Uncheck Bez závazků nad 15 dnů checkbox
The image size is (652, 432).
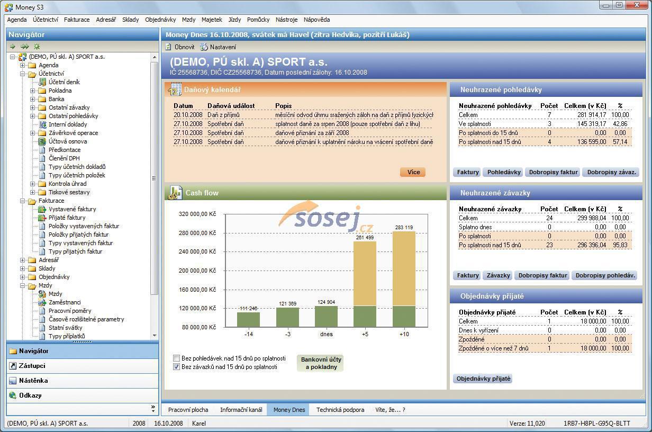coord(177,366)
